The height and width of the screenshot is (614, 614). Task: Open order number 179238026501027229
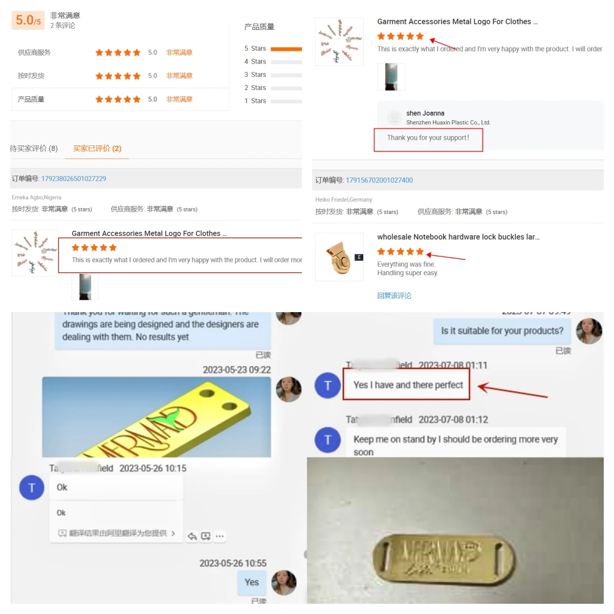pos(74,179)
